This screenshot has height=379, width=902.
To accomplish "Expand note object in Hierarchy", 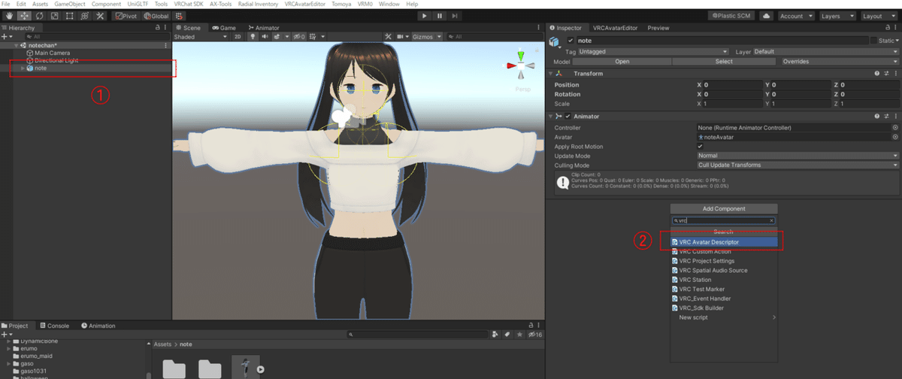I will click(22, 68).
